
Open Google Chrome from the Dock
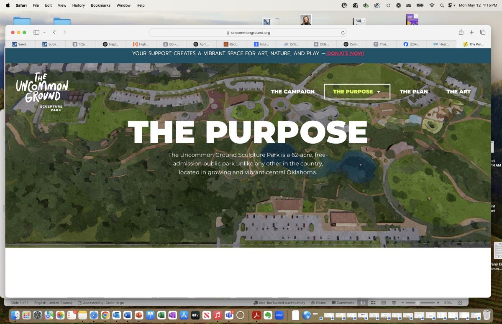point(105,315)
